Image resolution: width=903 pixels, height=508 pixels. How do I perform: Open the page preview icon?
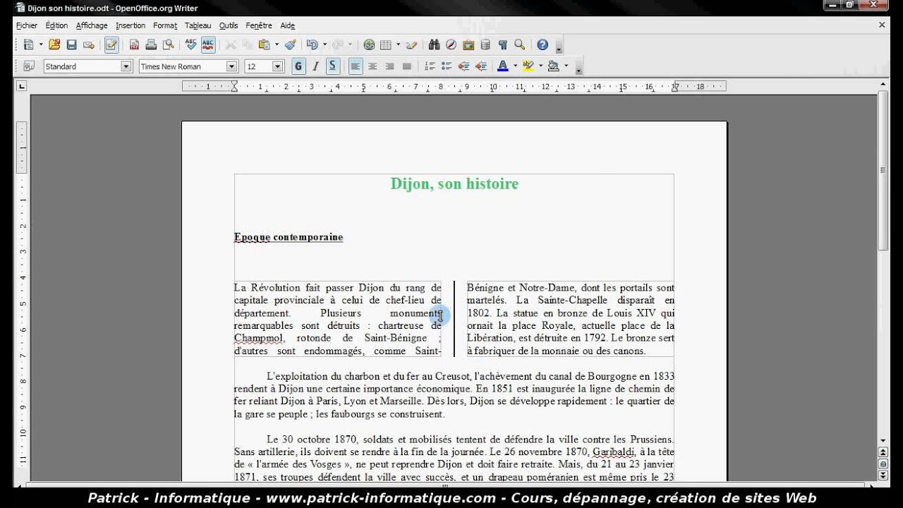[168, 44]
